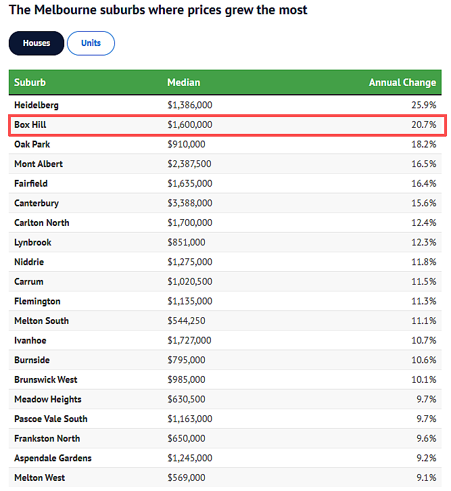Select the Lynbrook row
The height and width of the screenshot is (491, 451).
[225, 242]
